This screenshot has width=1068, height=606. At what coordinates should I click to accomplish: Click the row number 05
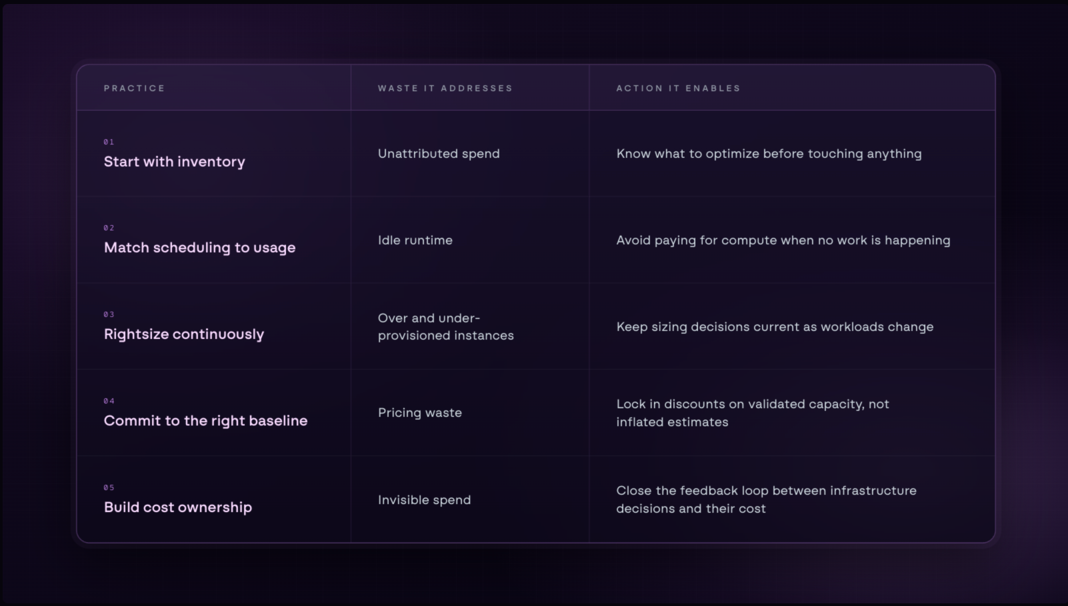[109, 487]
